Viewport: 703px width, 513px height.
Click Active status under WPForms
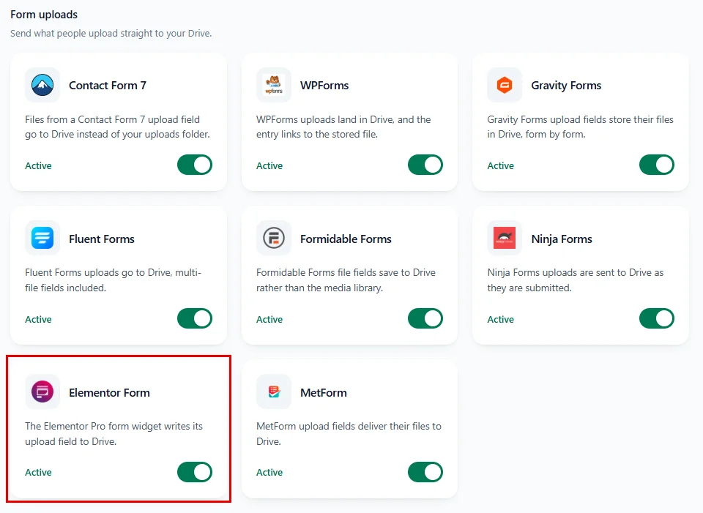point(269,166)
